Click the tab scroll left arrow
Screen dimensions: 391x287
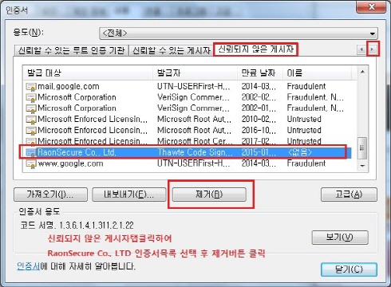click(x=361, y=49)
